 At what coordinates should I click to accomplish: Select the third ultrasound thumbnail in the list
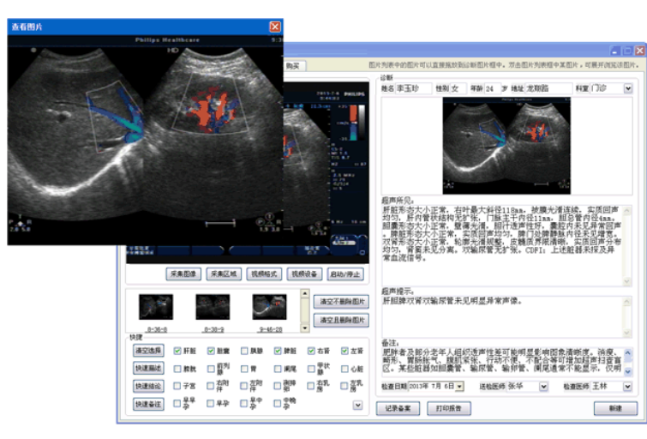click(269, 307)
